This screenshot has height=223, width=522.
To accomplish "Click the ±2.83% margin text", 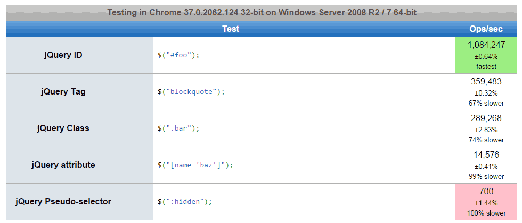I will coord(486,130).
